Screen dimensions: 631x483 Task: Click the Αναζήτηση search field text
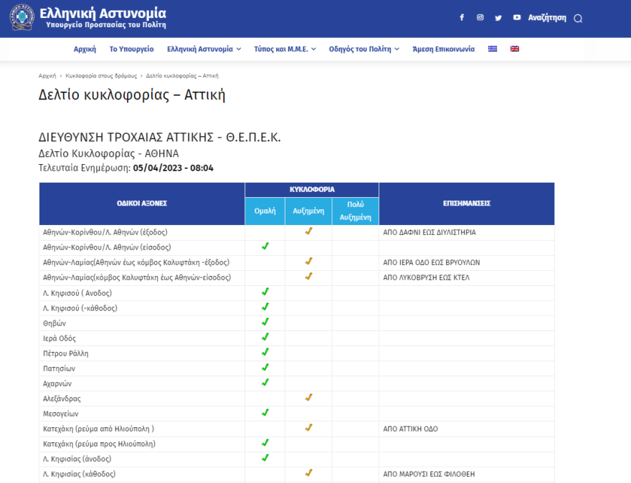click(x=546, y=18)
